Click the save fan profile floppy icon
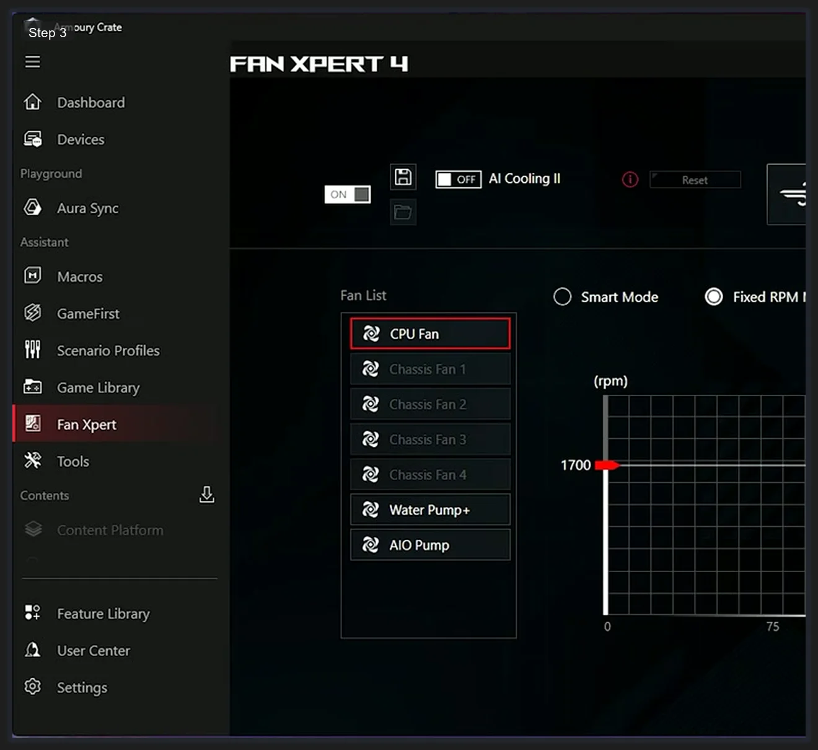 coord(403,177)
